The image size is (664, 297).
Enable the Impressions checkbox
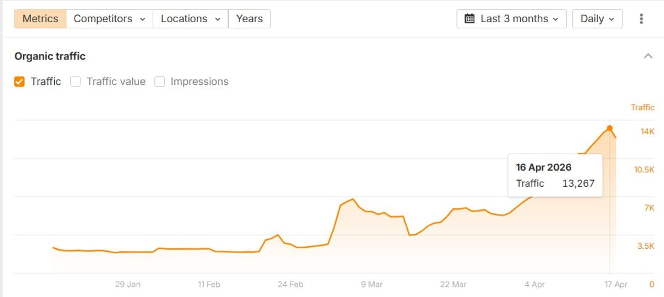click(160, 82)
